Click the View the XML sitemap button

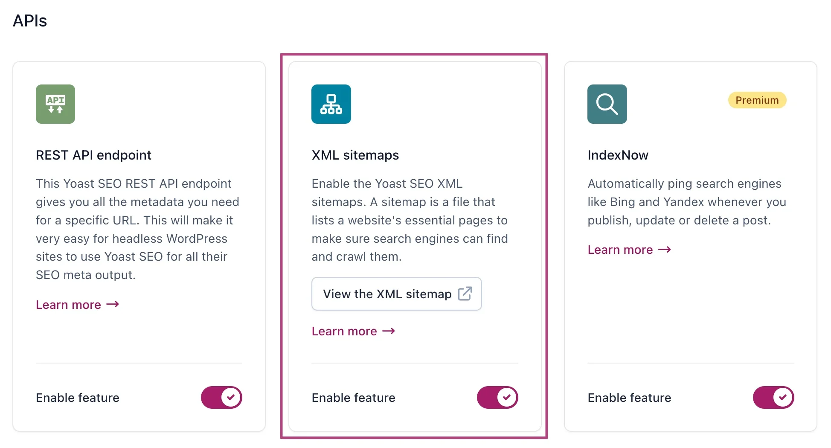(396, 294)
